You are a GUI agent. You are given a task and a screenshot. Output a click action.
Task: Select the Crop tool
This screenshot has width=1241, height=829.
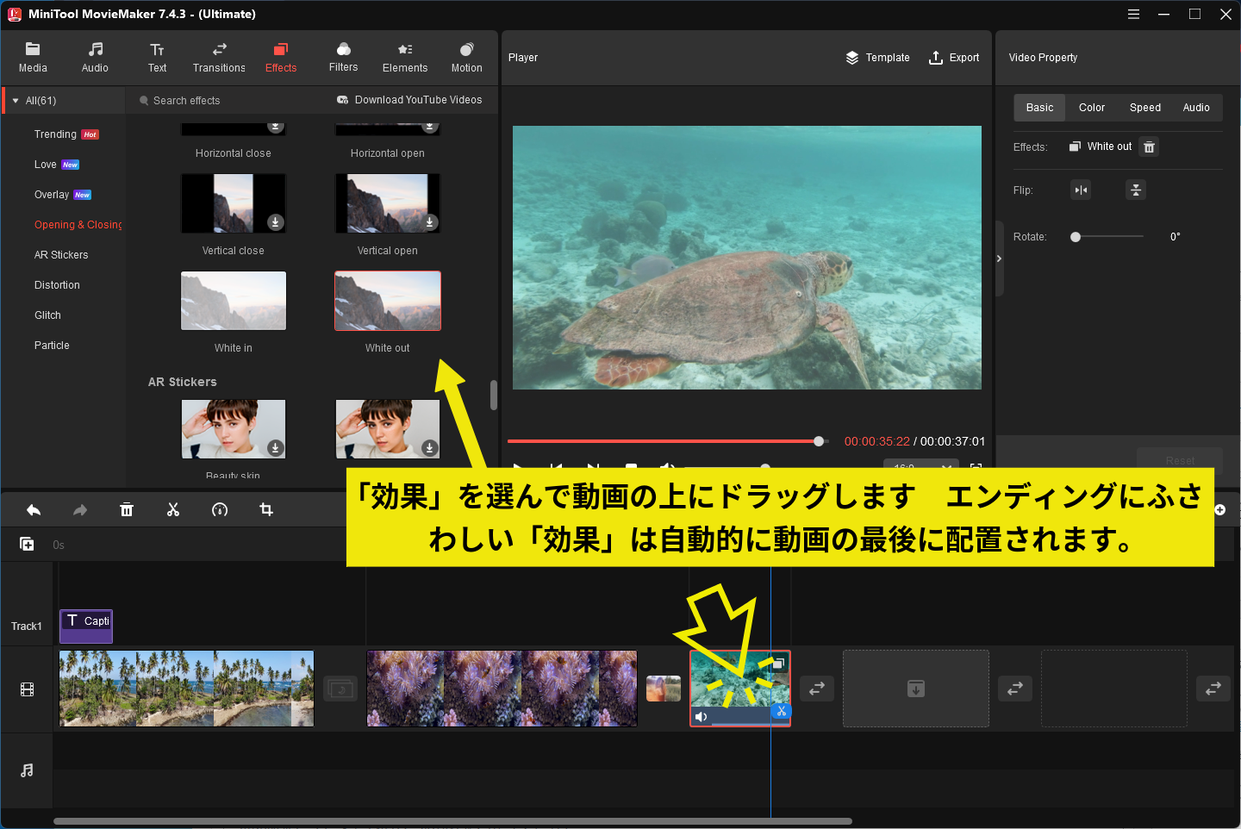(x=266, y=510)
